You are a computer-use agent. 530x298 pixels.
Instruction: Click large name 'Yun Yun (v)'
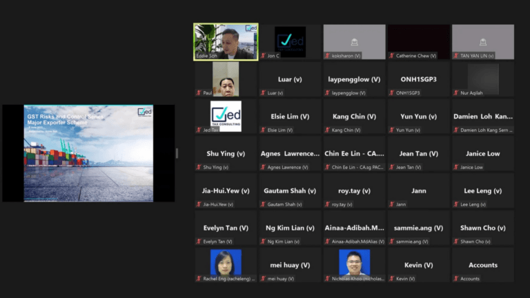[x=418, y=117]
